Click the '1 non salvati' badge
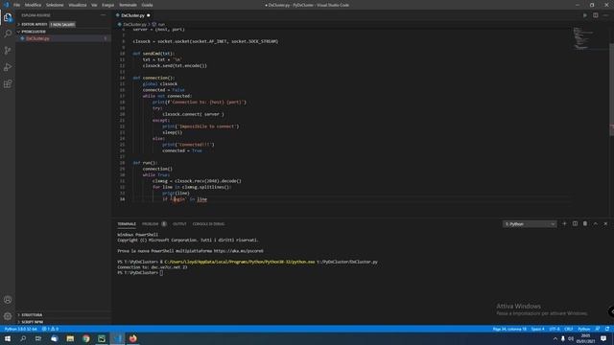This screenshot has width=614, height=345. 62,24
